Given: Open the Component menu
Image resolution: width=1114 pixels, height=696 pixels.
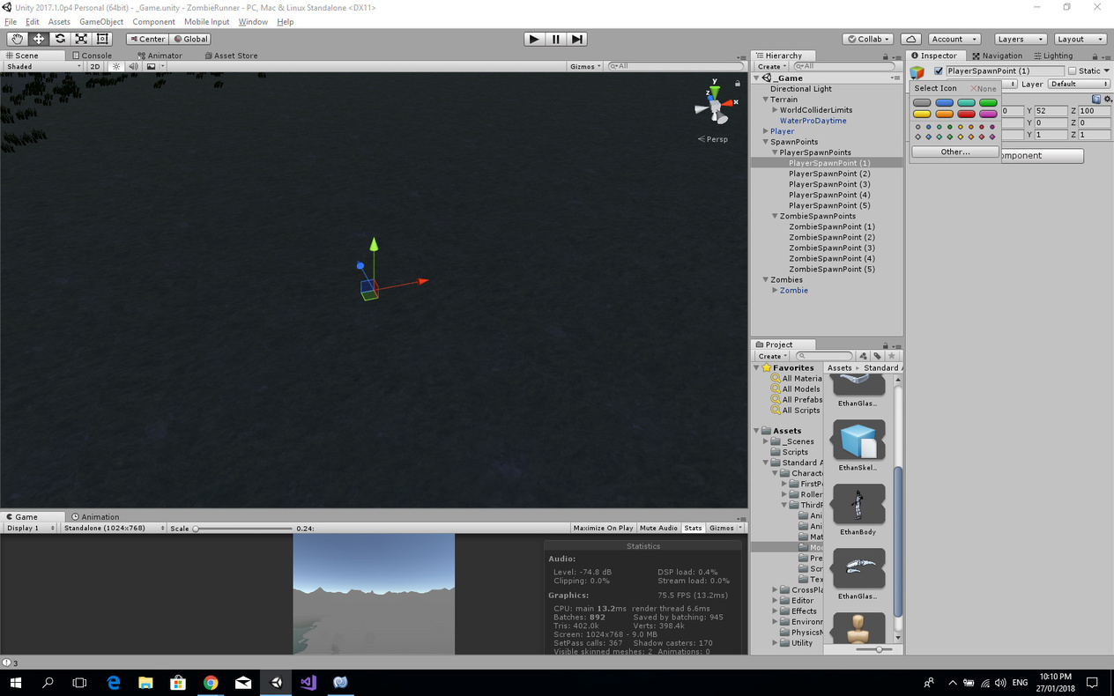Looking at the screenshot, I should coord(153,21).
